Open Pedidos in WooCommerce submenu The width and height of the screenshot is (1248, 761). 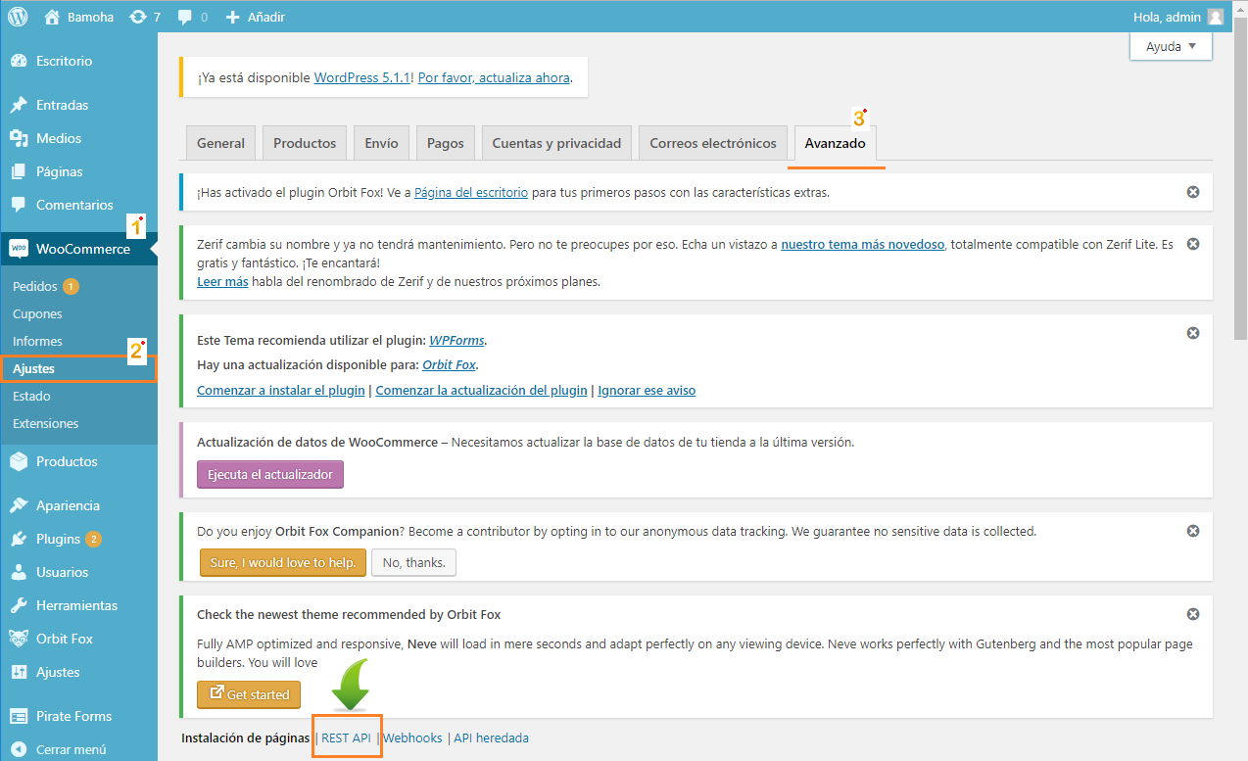pos(35,287)
